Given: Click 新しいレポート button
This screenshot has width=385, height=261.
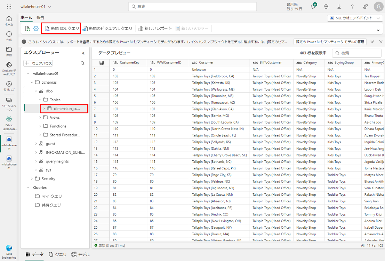Looking at the screenshot, I should tap(155, 29).
